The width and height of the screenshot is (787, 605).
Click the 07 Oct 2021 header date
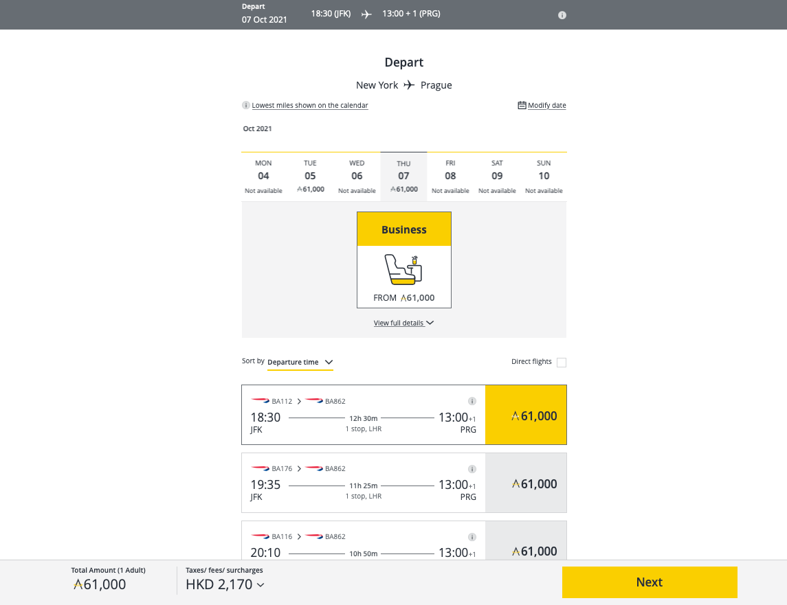click(x=265, y=19)
